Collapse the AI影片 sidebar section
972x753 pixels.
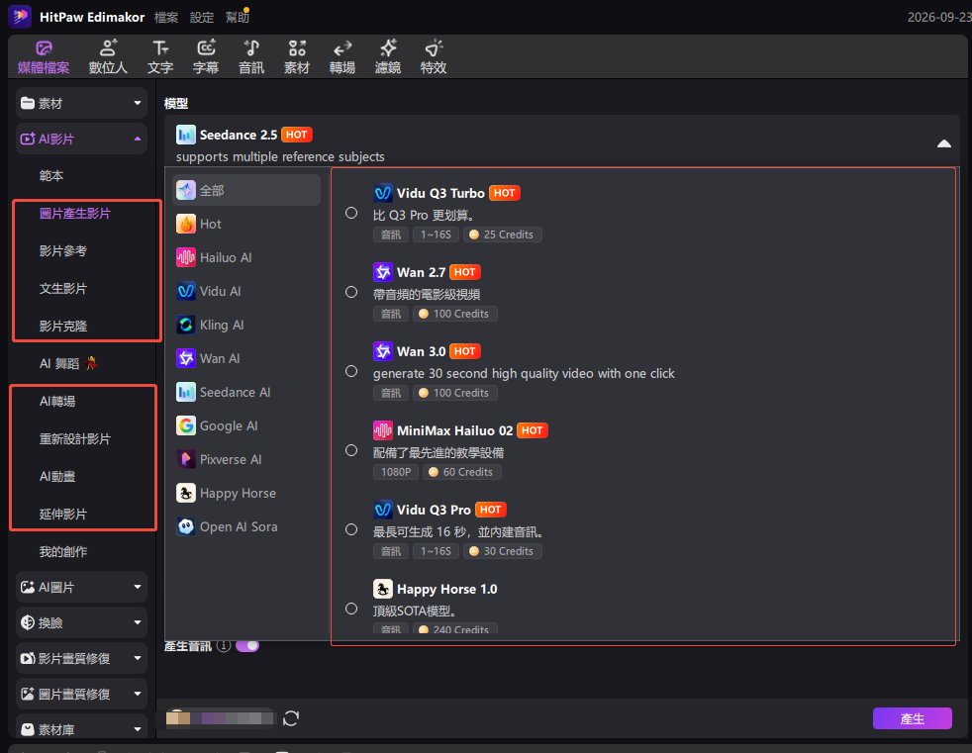click(x=82, y=139)
